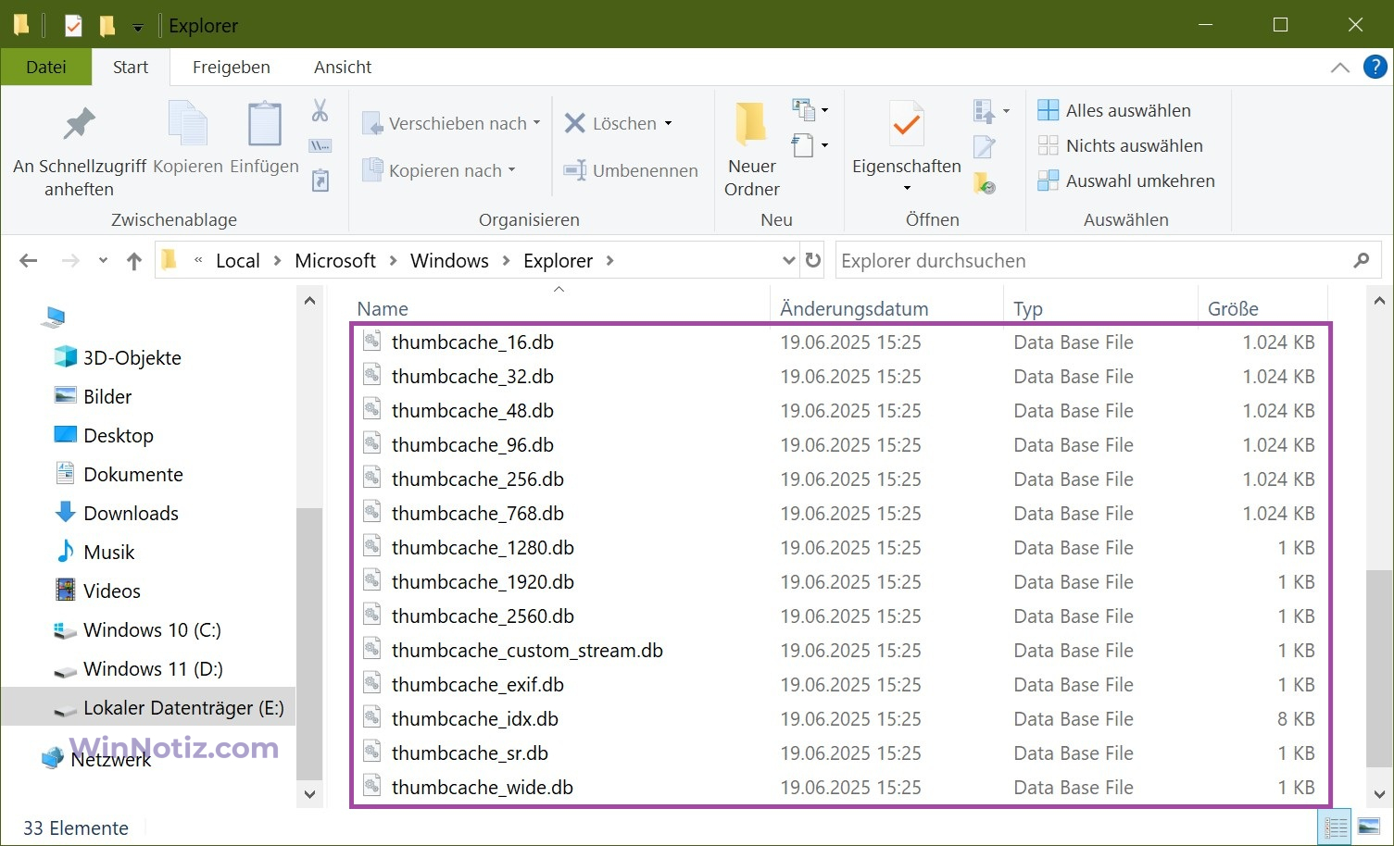Image resolution: width=1394 pixels, height=846 pixels.
Task: Open the blue help question mark icon
Action: [1375, 67]
